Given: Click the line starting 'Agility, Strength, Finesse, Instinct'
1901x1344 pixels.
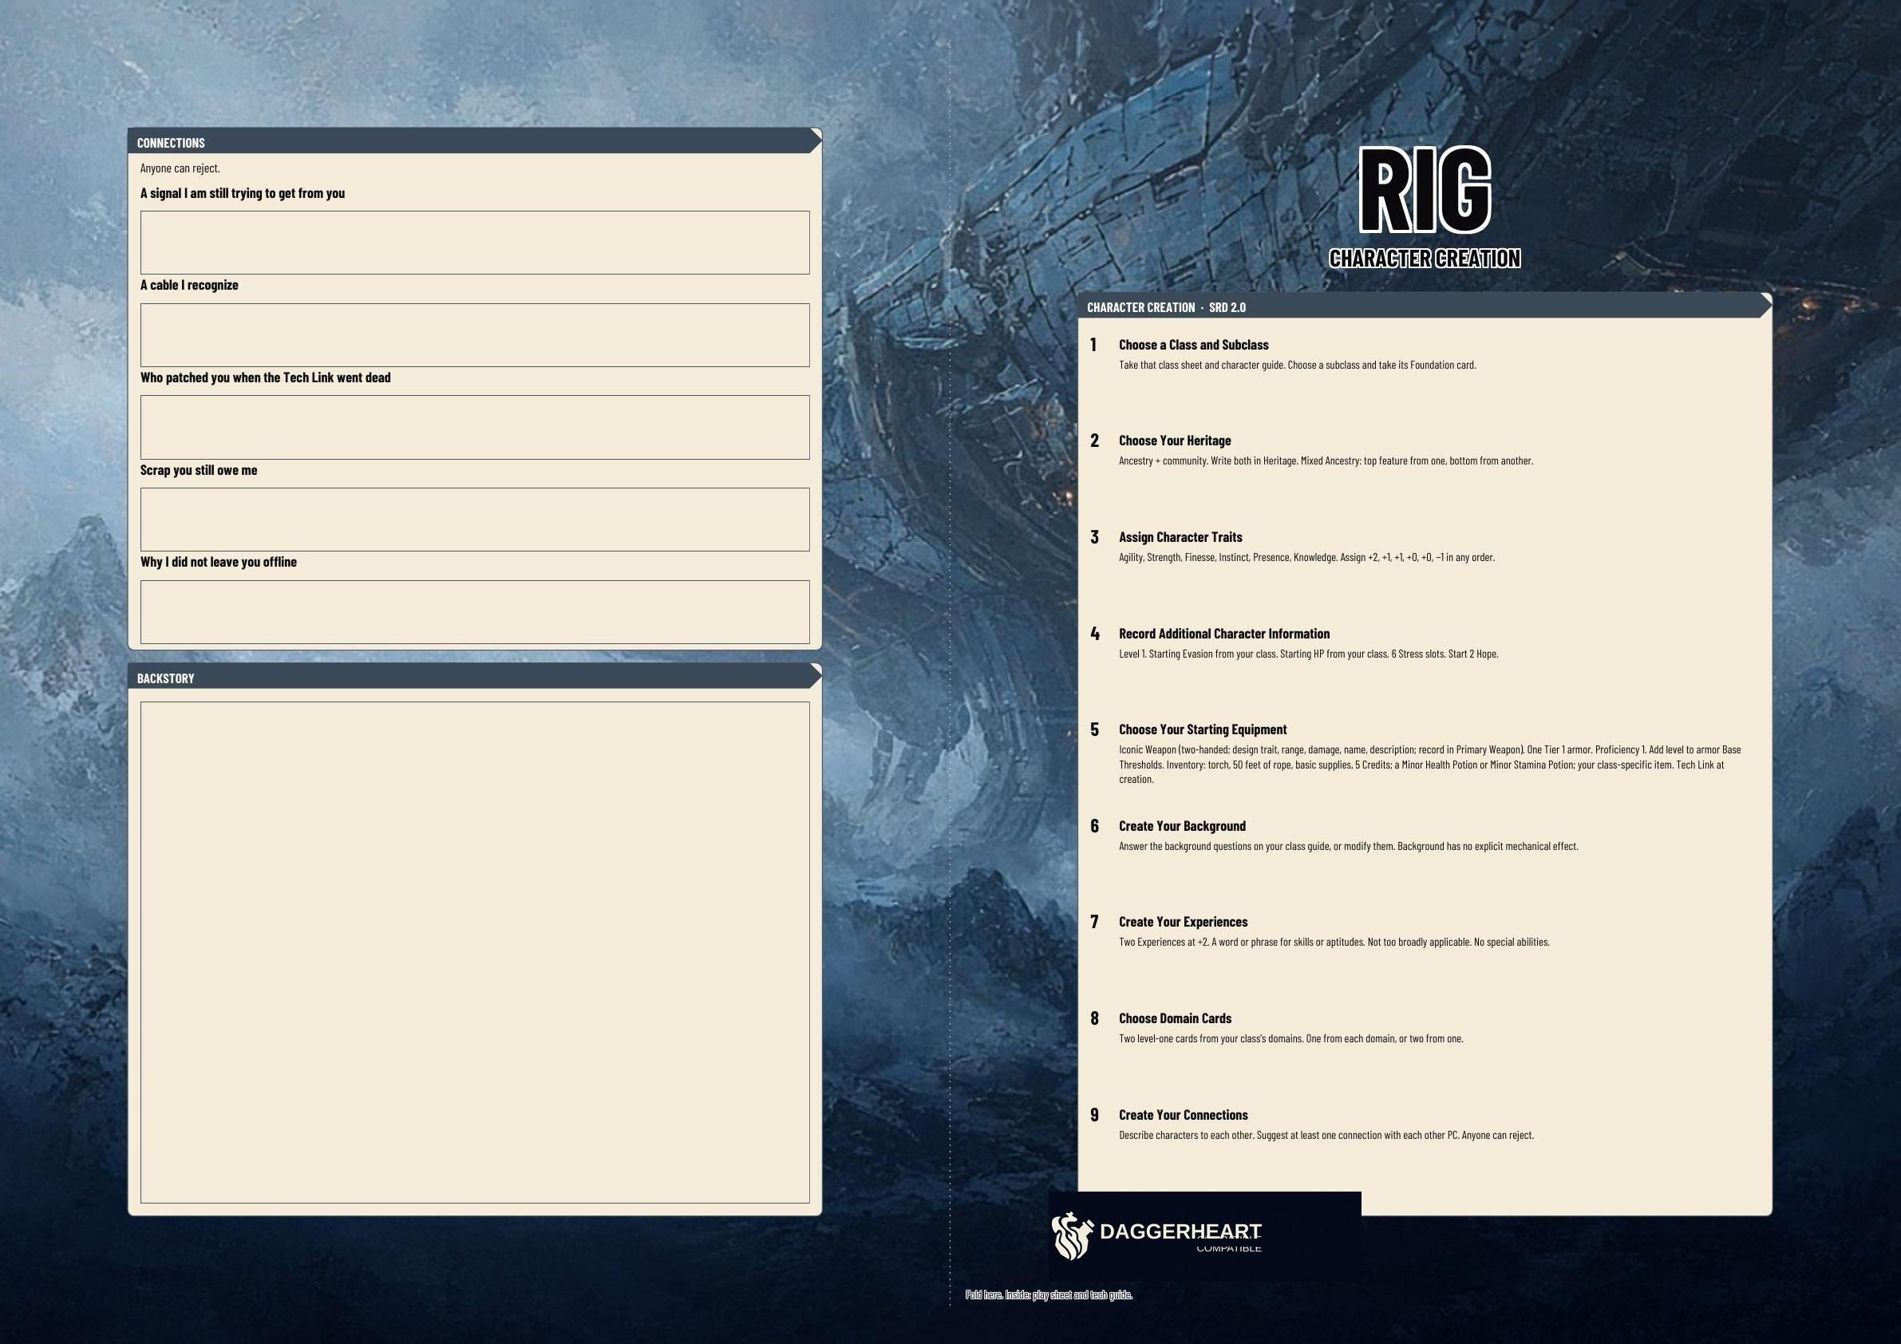Looking at the screenshot, I should pos(1306,557).
